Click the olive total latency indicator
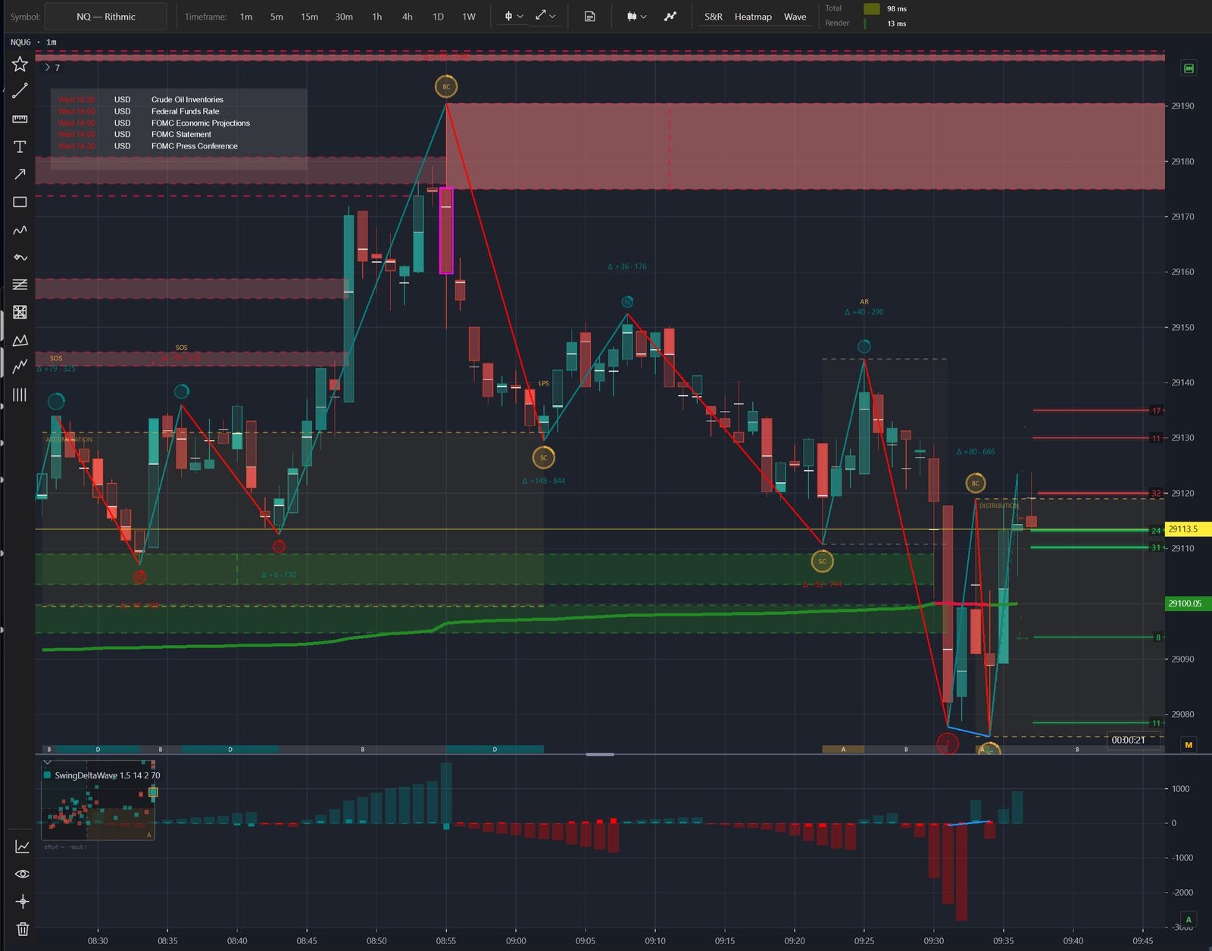 (x=872, y=9)
